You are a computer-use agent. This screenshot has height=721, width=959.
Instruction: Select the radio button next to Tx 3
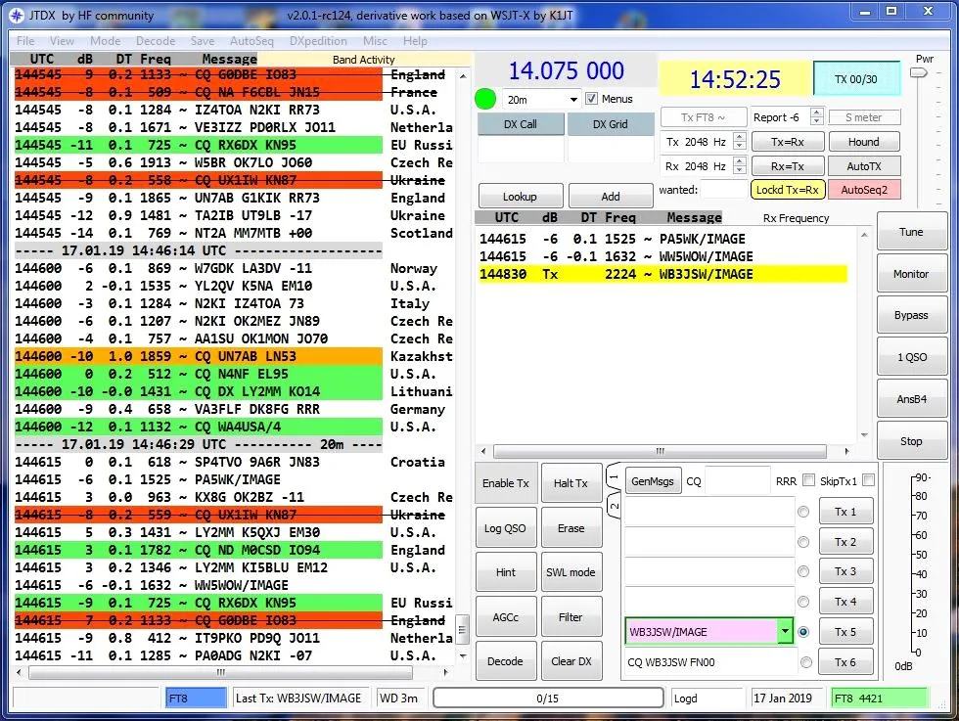point(803,571)
